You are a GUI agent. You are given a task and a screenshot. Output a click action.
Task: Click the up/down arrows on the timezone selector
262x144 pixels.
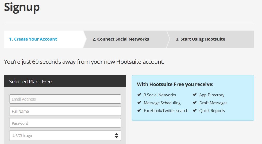click(x=116, y=136)
